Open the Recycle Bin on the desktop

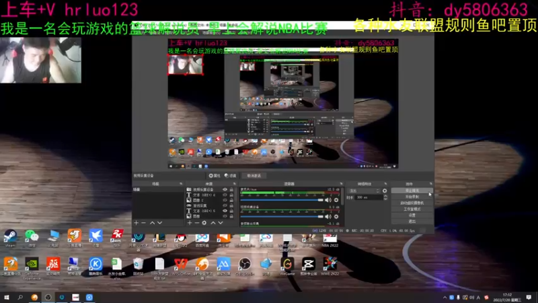(138, 267)
